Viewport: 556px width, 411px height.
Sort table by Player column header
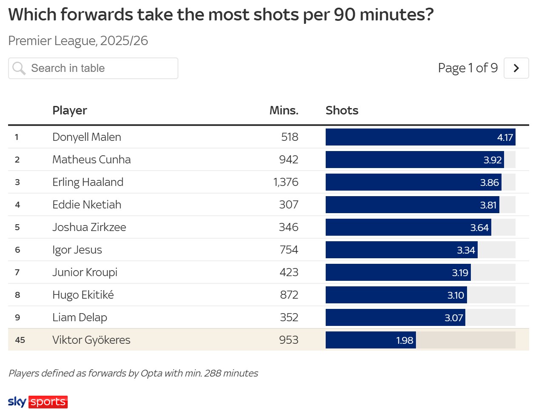[69, 111]
